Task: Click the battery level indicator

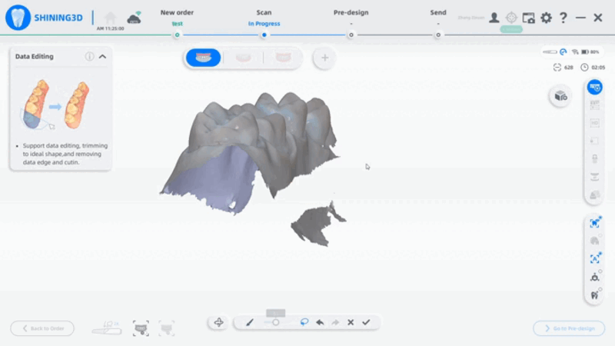Action: 590,52
